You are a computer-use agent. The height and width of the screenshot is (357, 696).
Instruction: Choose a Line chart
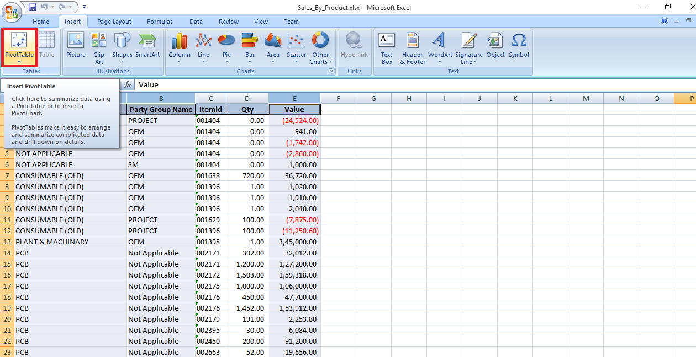coord(203,47)
